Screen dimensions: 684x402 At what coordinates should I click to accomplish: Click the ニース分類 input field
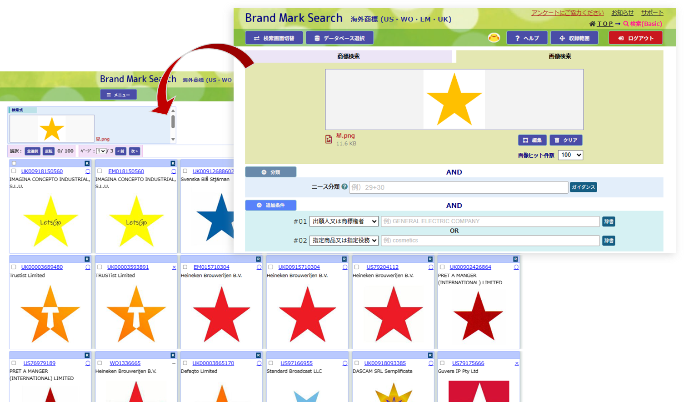(459, 187)
